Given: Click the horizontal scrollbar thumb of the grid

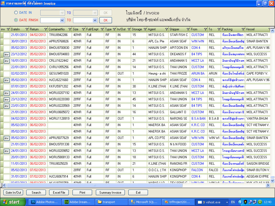Looking at the screenshot, I should point(94,185).
